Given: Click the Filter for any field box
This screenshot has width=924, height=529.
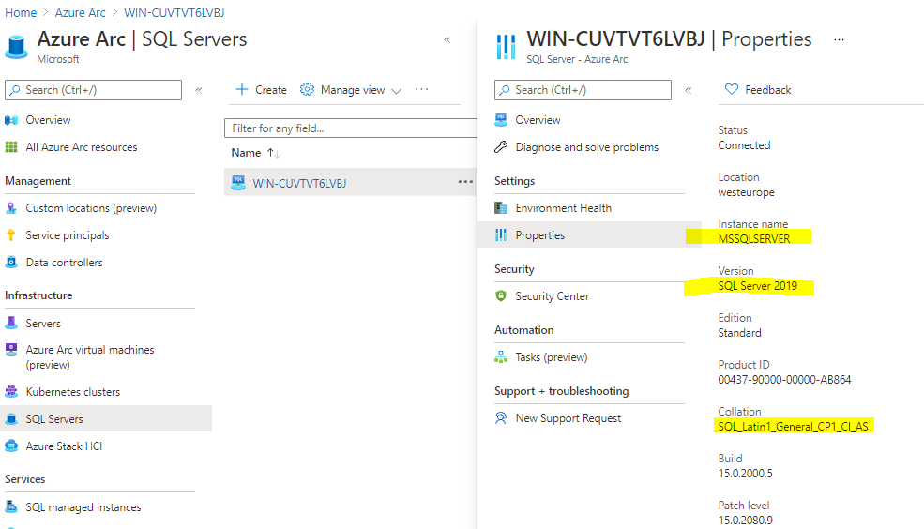Looking at the screenshot, I should 351,128.
